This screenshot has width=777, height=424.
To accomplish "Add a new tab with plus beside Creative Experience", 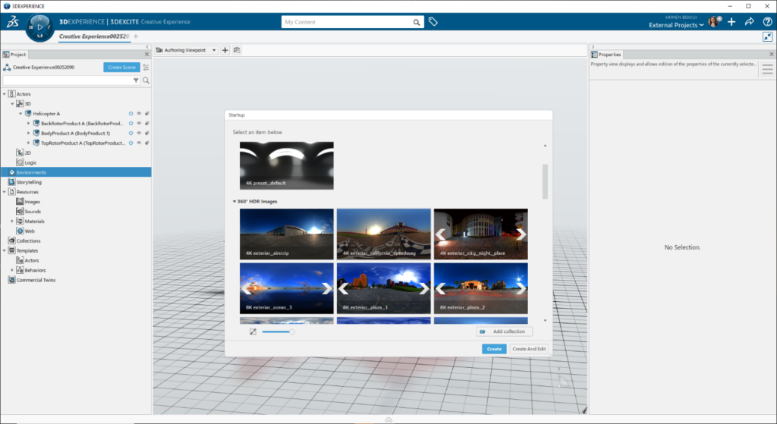I will [136, 36].
